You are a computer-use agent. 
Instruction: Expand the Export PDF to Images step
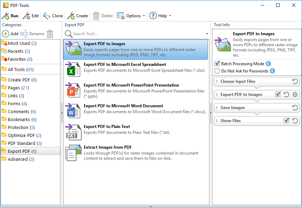point(217,95)
